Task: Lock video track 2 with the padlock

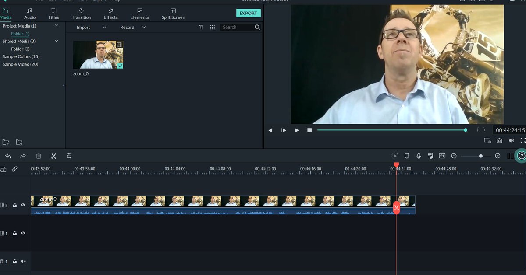Action: tap(14, 205)
